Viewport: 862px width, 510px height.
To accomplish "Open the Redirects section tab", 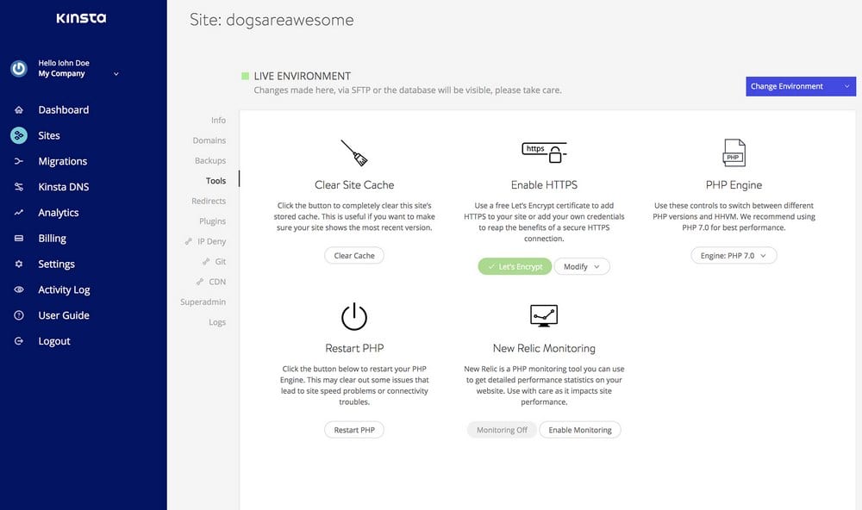I will click(x=209, y=201).
